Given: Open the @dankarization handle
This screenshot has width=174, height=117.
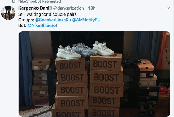Looking at the screenshot, I should (x=69, y=8).
